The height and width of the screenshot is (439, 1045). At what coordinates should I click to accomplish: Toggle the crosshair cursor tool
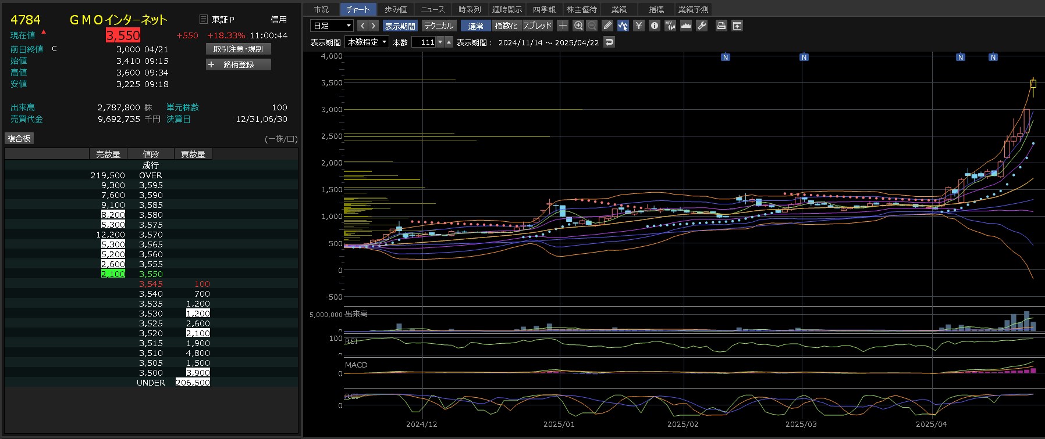(563, 26)
